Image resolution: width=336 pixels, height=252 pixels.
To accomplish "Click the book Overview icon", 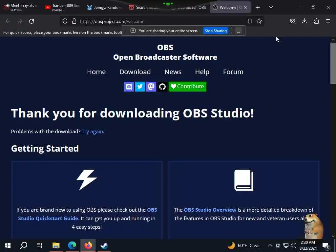I will click(x=244, y=180).
